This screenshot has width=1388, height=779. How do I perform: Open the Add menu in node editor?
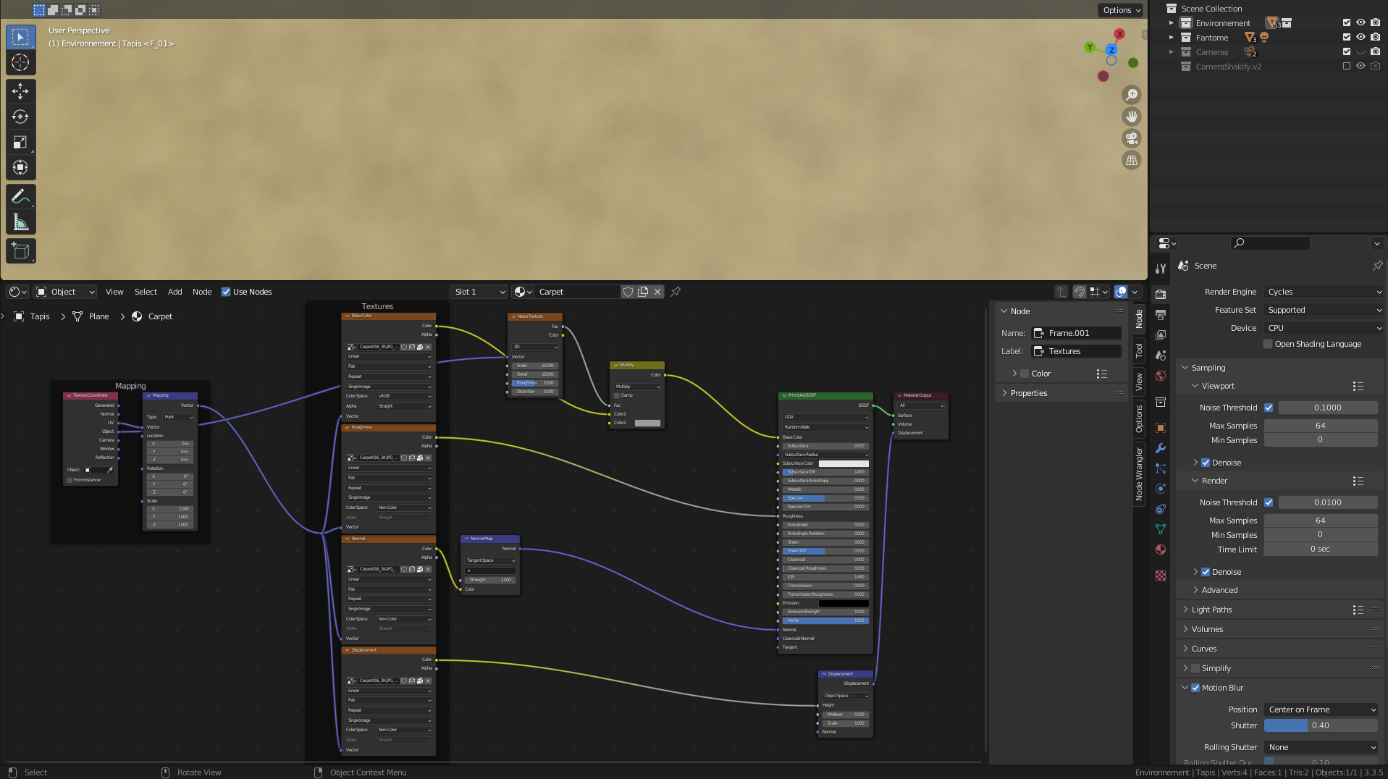tap(174, 292)
